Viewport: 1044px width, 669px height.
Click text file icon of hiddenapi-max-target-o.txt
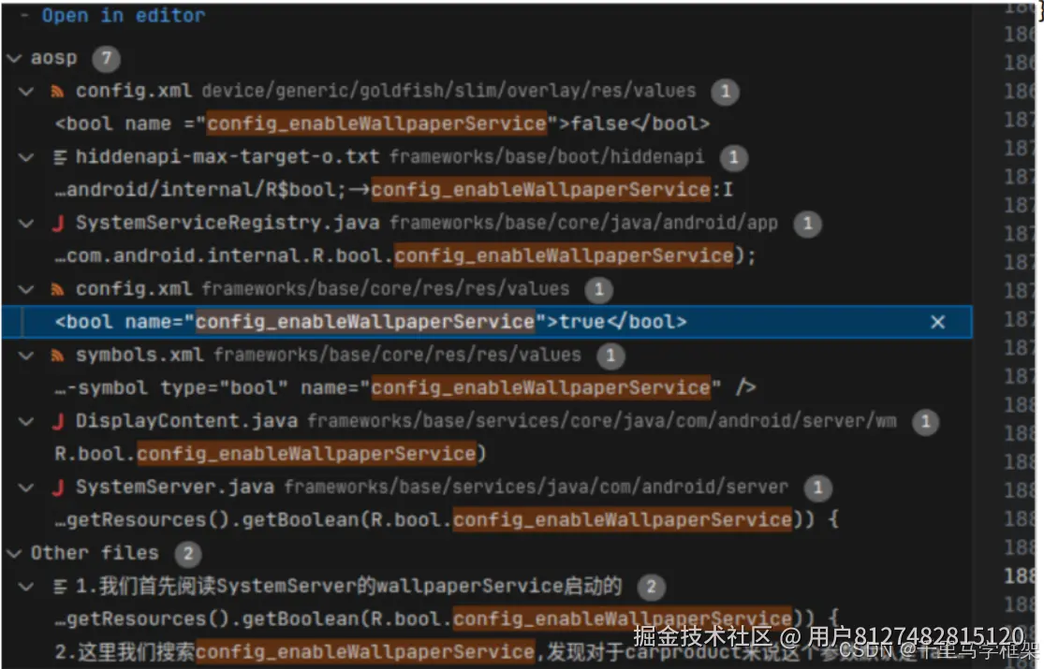click(x=59, y=157)
